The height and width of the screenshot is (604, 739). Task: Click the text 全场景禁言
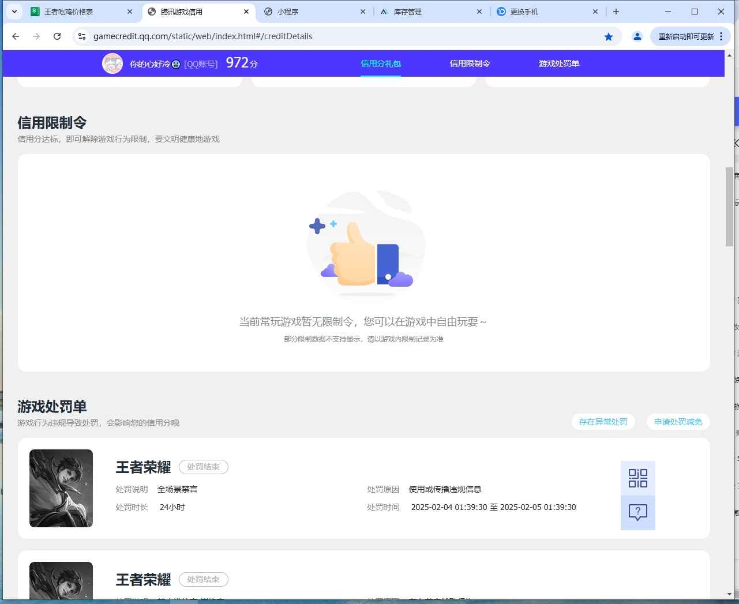[x=178, y=489]
